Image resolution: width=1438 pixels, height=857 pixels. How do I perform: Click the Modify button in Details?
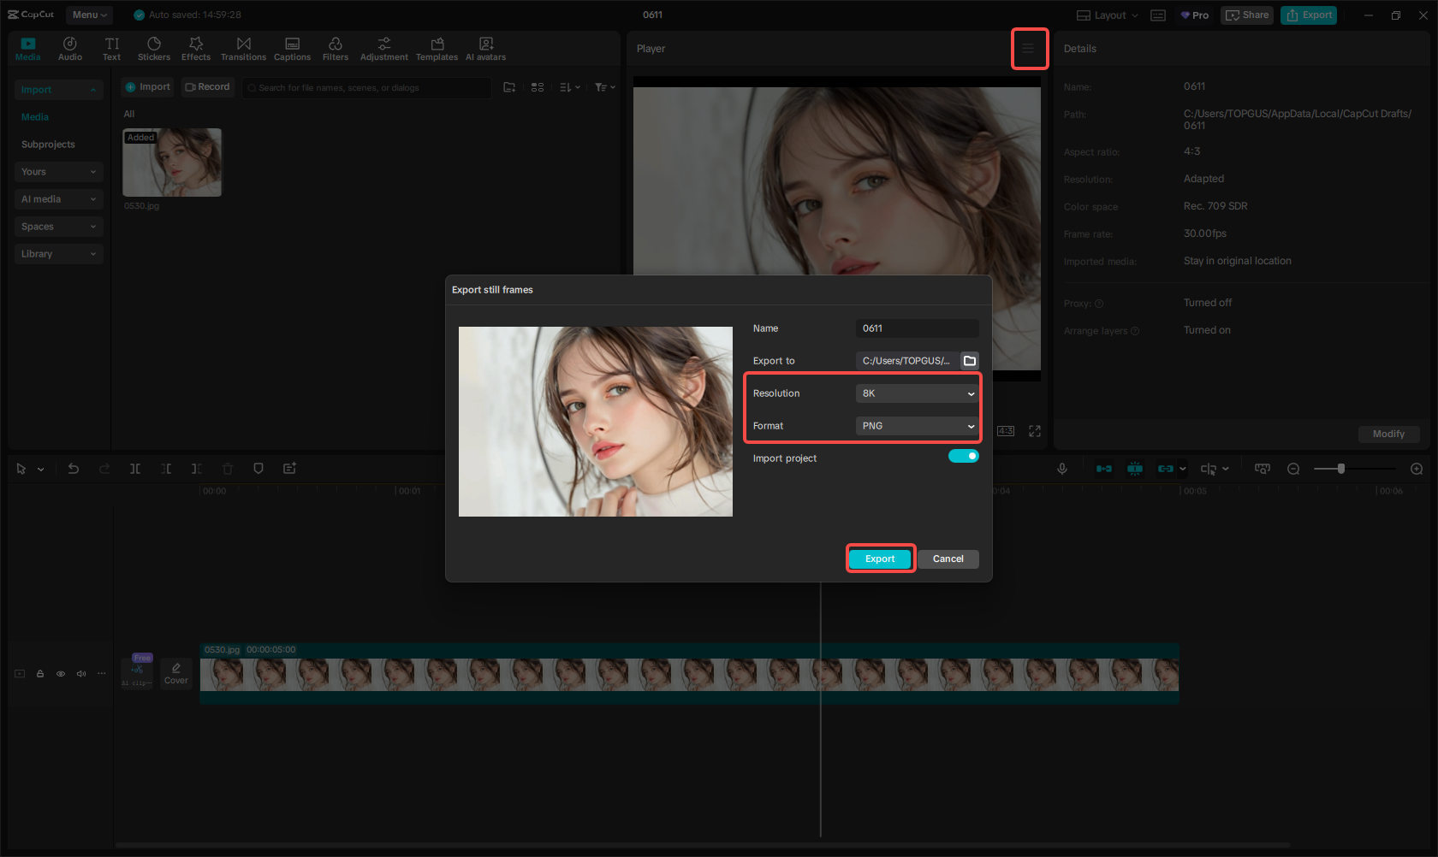(x=1388, y=434)
